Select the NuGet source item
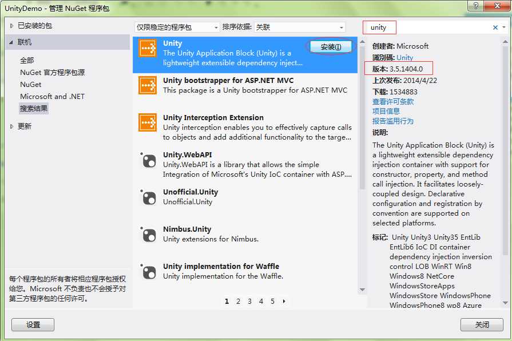The width and height of the screenshot is (512, 341). 31,85
